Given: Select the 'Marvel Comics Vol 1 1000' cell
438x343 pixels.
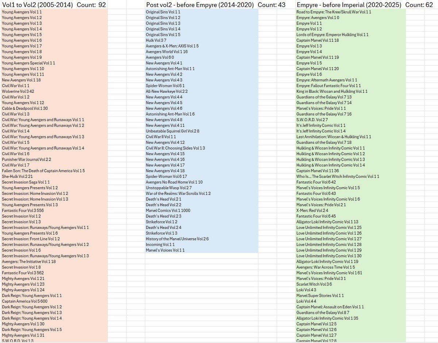Looking at the screenshot, I should point(168,211).
